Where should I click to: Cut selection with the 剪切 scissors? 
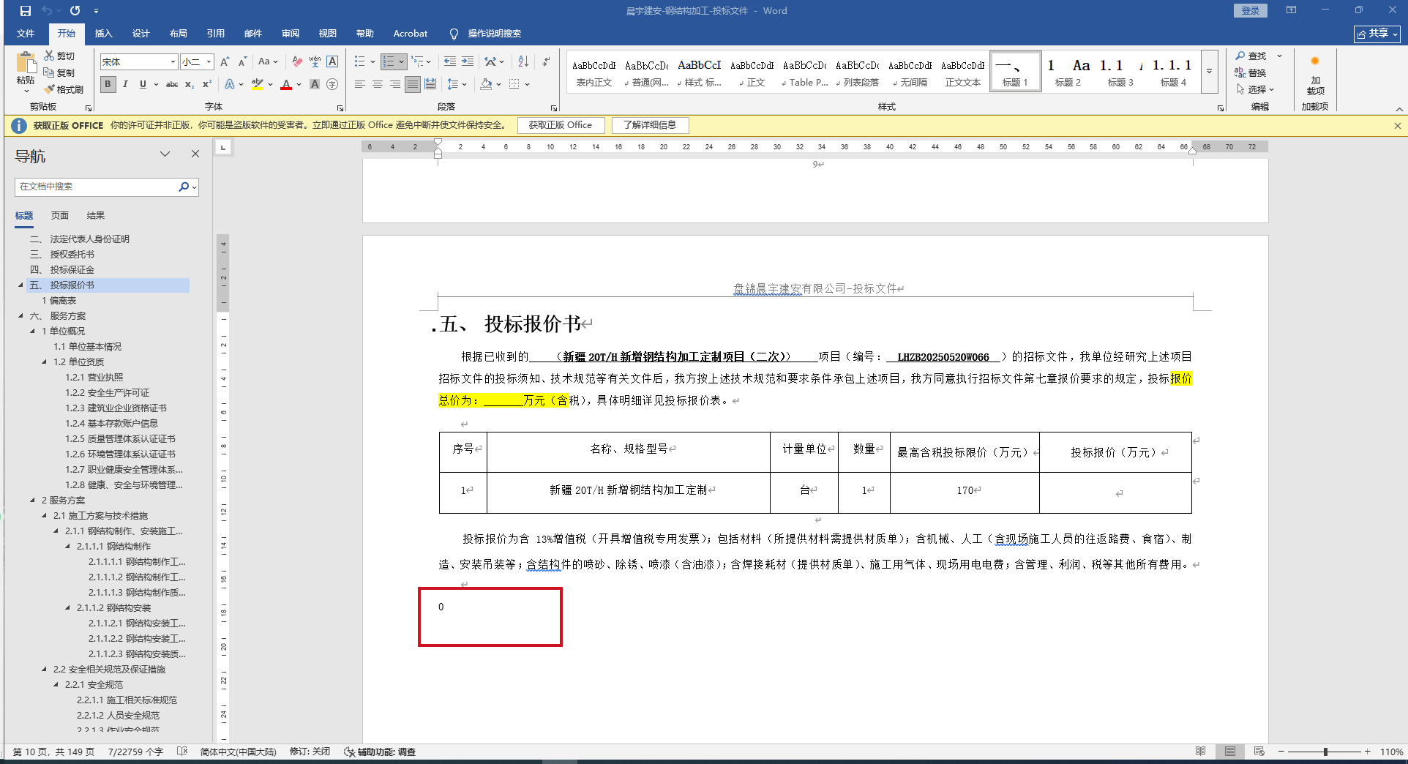pos(59,56)
